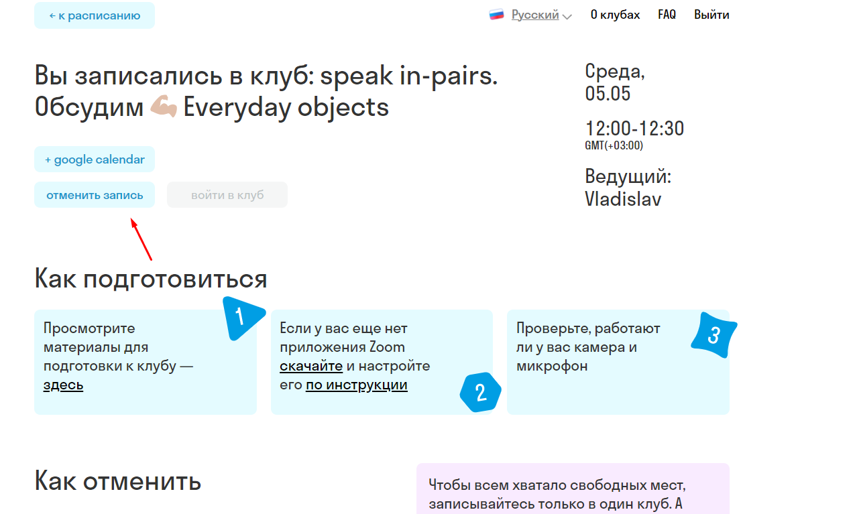855x514 pixels.
Task: Click "Выйти" to log out
Action: pos(711,13)
